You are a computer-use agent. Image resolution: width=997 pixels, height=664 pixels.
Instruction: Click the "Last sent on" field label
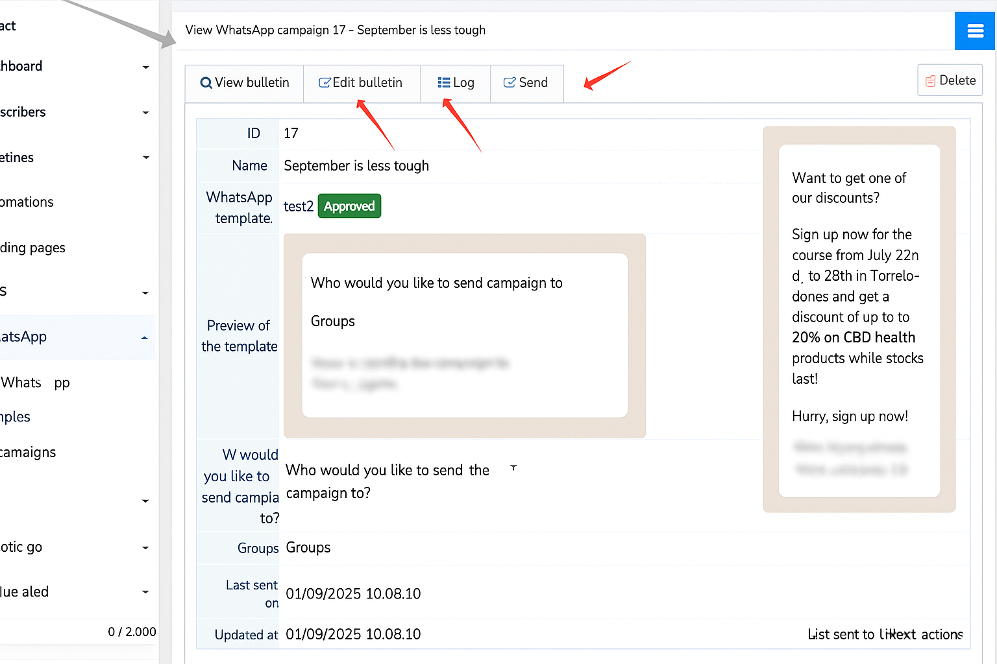[252, 594]
